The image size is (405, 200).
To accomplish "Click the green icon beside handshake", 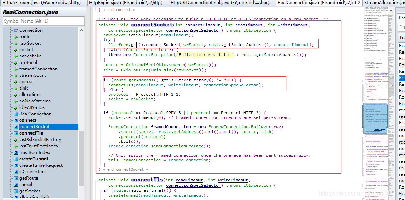I will pyautogui.click(x=15, y=56).
